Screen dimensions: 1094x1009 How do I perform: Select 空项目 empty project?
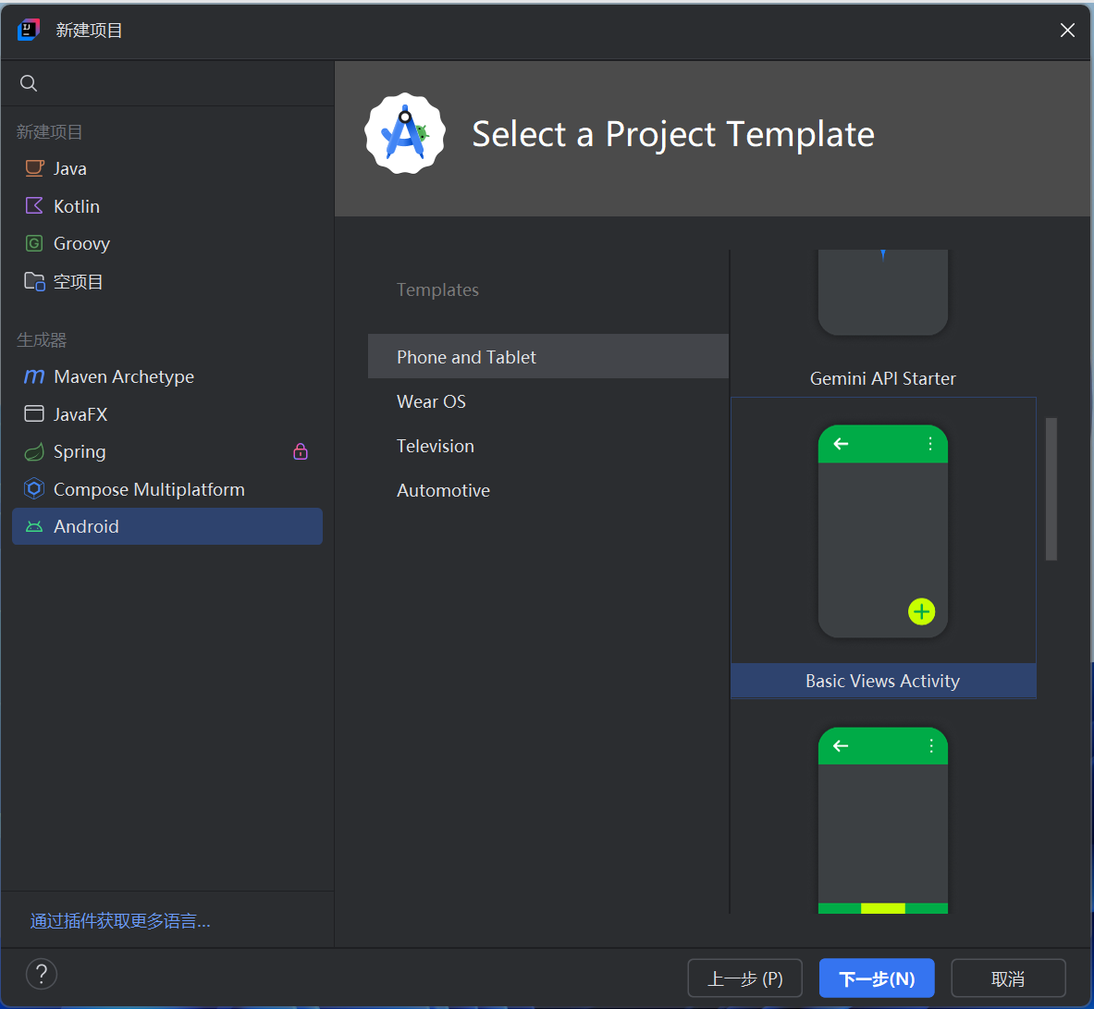pyautogui.click(x=167, y=281)
